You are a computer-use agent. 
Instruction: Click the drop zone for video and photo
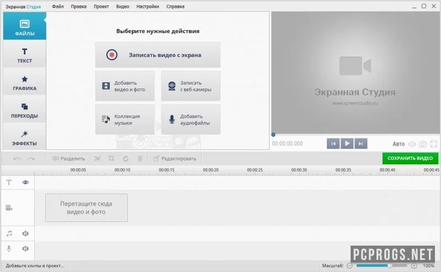coord(87,208)
